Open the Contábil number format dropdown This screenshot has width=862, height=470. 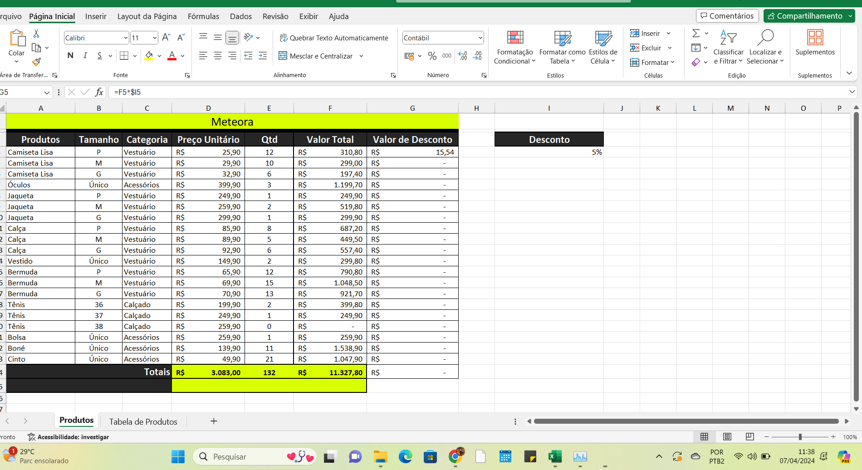480,38
